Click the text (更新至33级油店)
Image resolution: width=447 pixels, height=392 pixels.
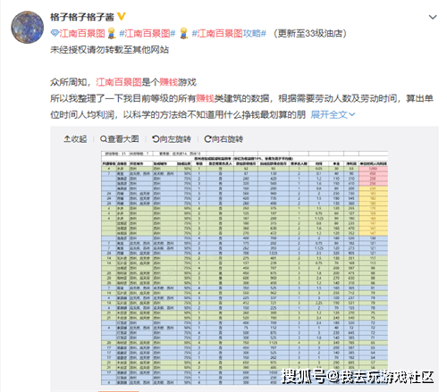[310, 33]
